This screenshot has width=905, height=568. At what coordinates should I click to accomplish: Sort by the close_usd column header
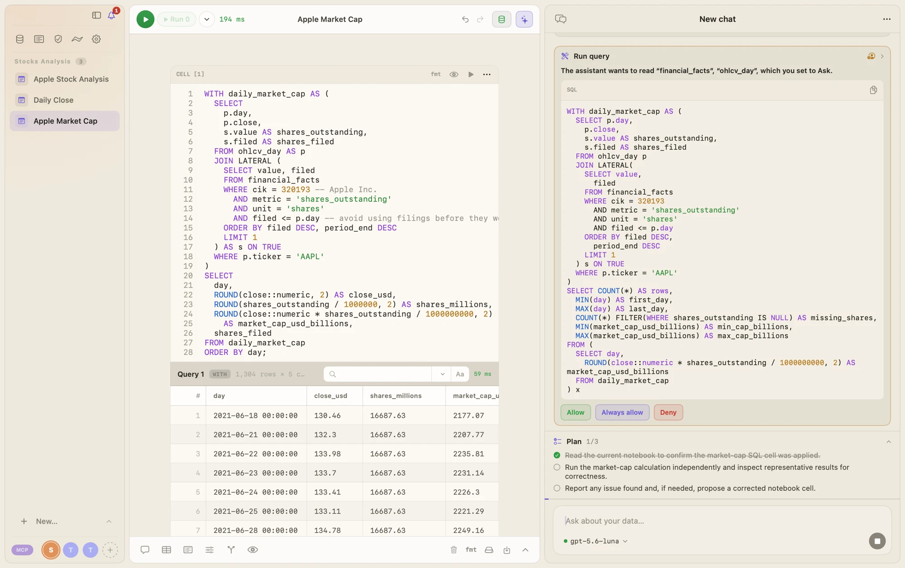(334, 396)
